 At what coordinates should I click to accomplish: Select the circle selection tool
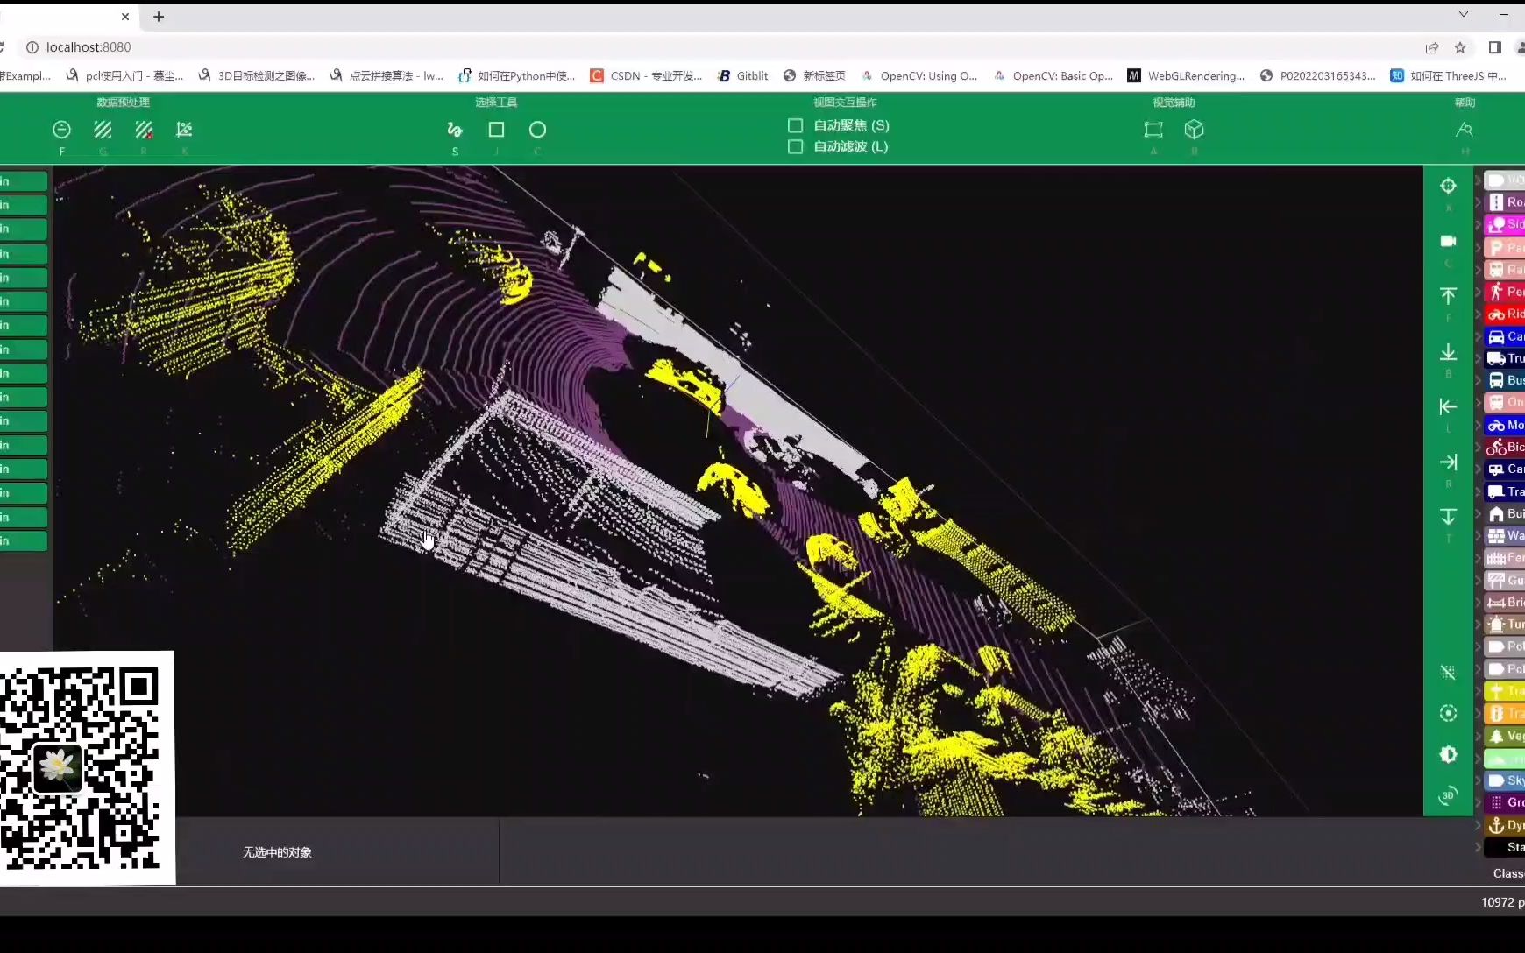[537, 130]
